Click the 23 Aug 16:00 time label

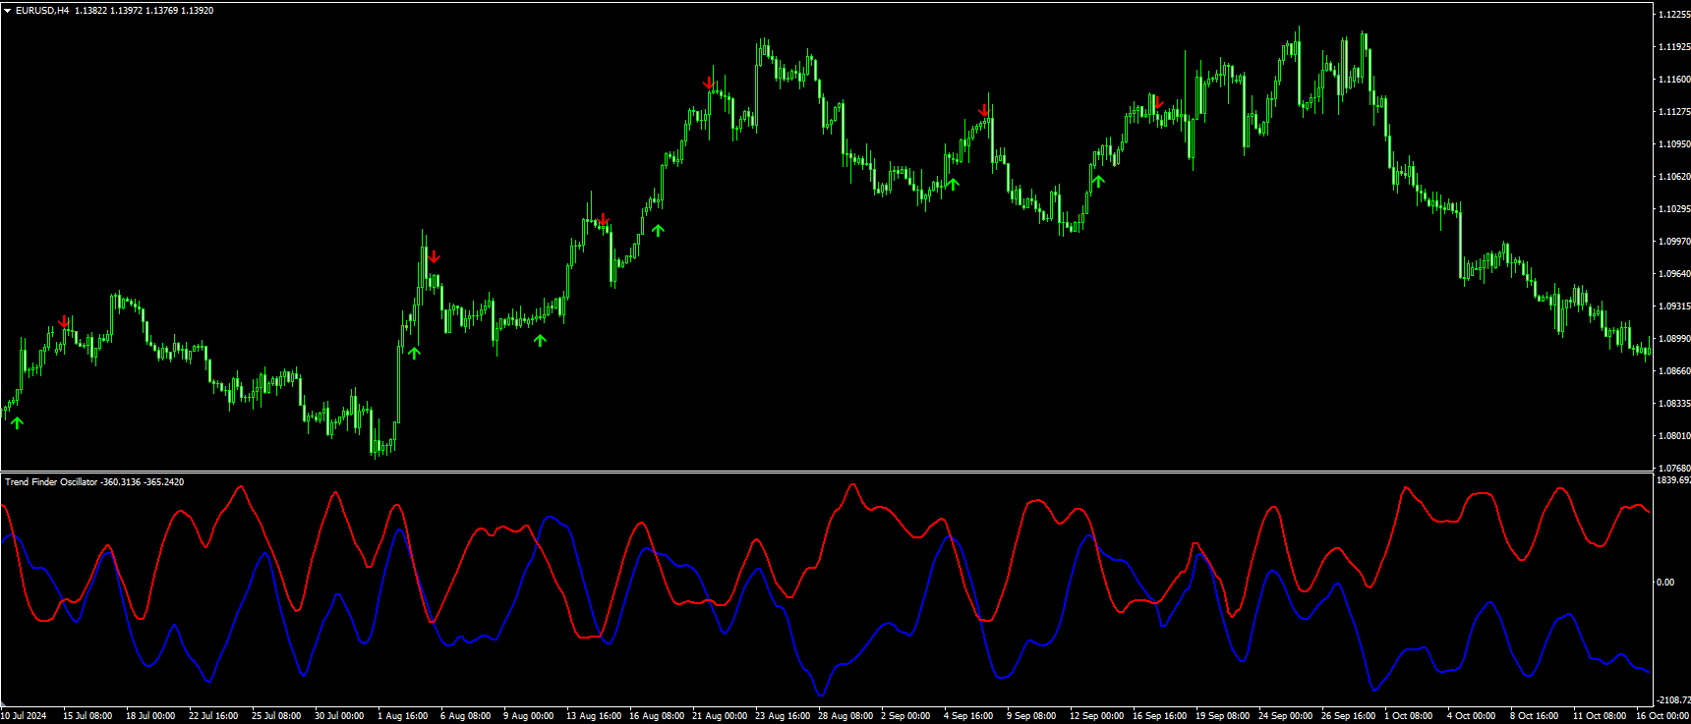[783, 716]
